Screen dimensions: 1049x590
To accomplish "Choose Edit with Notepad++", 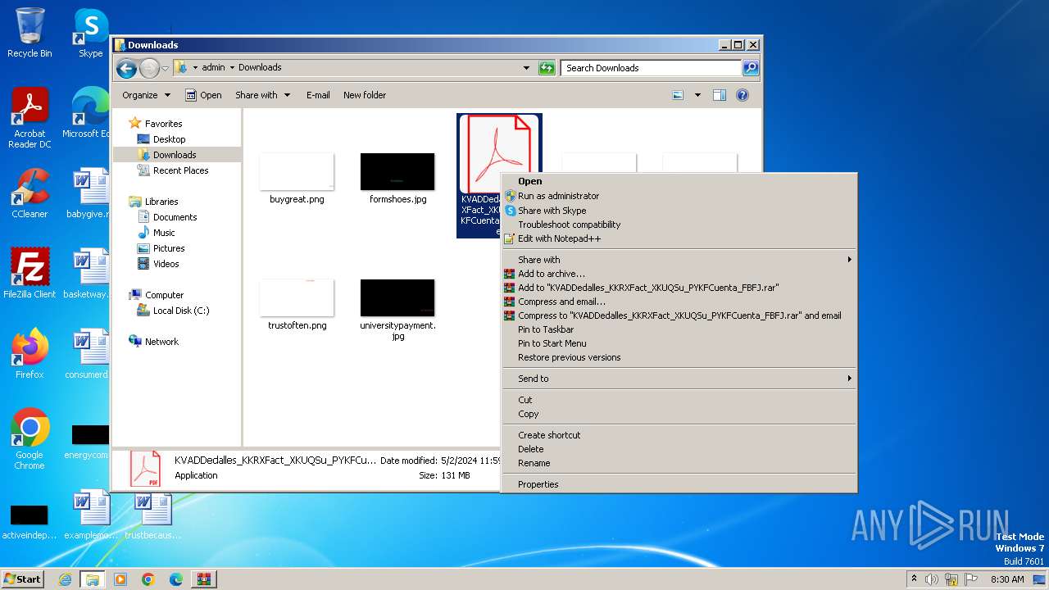I will click(679, 238).
